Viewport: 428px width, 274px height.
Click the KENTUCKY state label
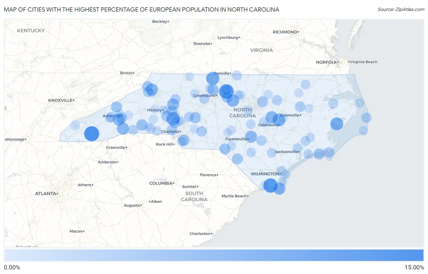tap(31, 30)
